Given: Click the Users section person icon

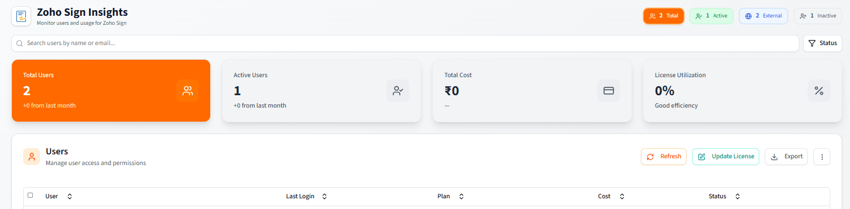Looking at the screenshot, I should click(32, 157).
